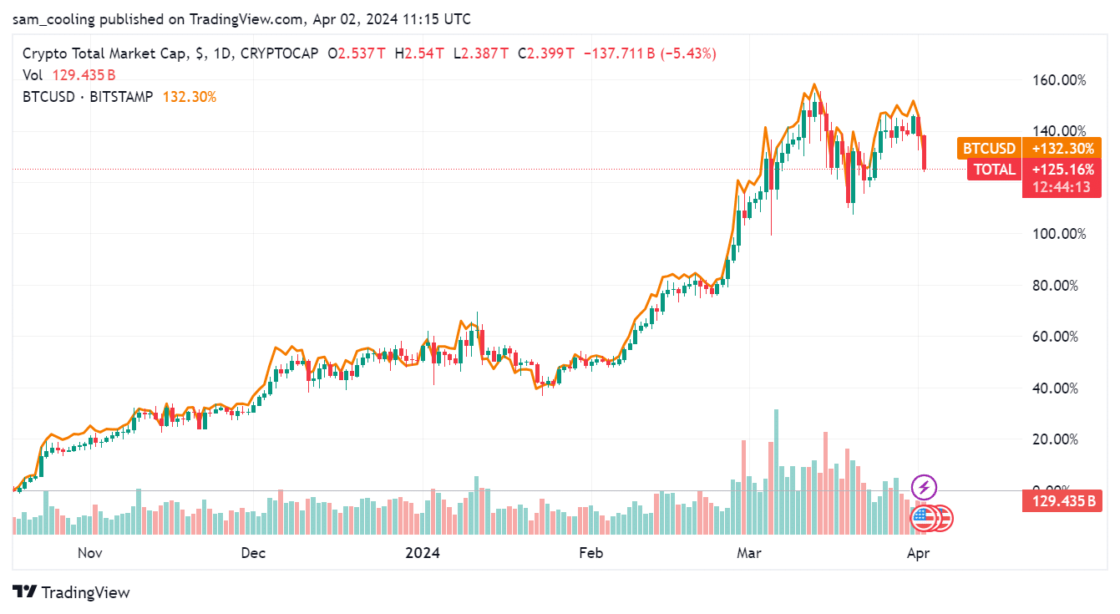The height and width of the screenshot is (614, 1120).
Task: Click the Mar label on time axis
Action: [x=748, y=553]
